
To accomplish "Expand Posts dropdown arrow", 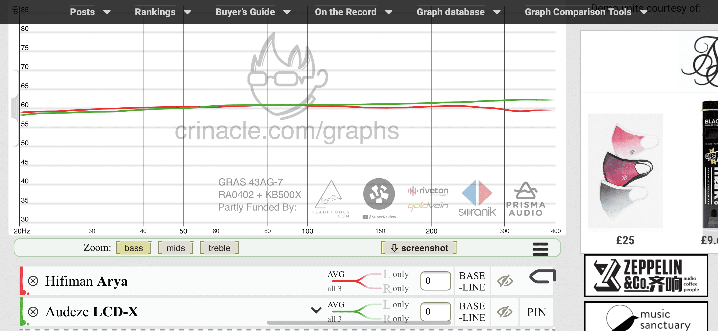I will [x=107, y=12].
